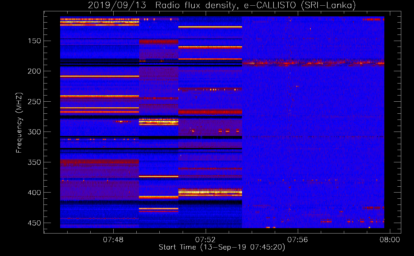Click the 'Start Time (13-Sep-19 07:45:20)' axis label
This screenshot has height=256, width=414.
click(222, 247)
